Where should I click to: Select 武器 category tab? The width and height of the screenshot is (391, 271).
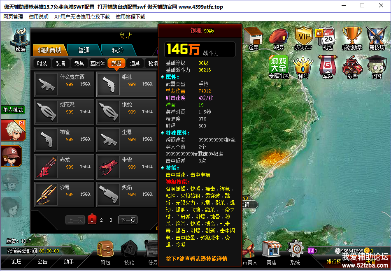point(116,63)
